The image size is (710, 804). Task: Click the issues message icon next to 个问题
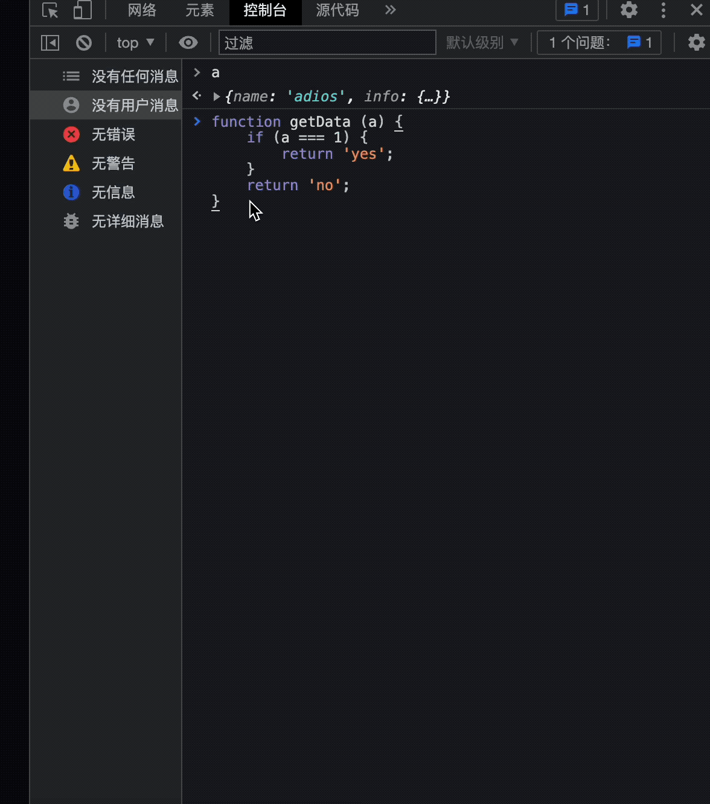click(x=633, y=42)
